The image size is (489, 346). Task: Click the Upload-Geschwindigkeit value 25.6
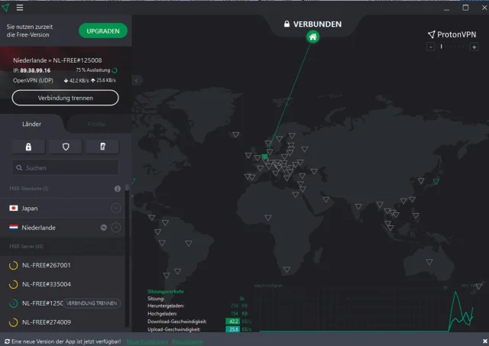click(232, 329)
